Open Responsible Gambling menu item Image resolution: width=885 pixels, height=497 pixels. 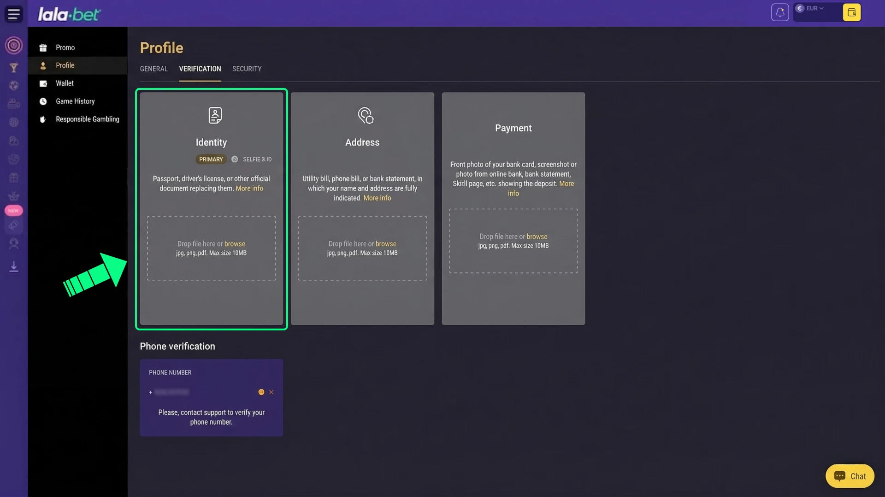click(77, 119)
